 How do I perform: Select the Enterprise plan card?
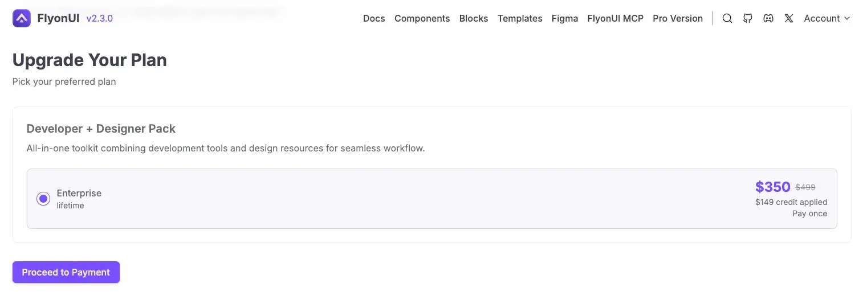click(x=431, y=199)
